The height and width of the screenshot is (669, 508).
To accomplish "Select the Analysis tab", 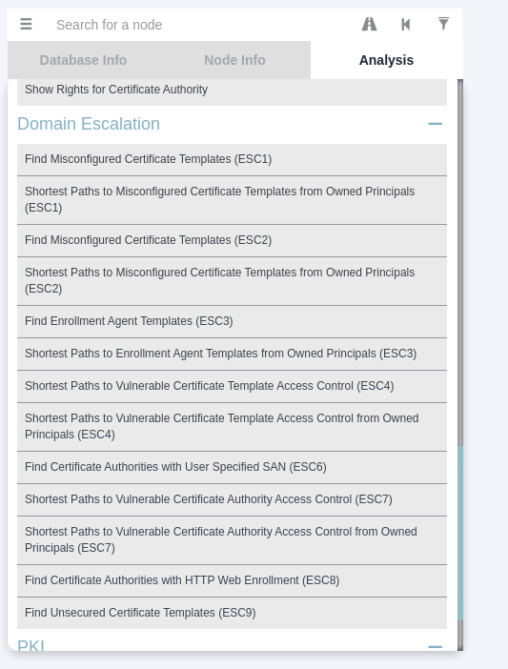I will tap(386, 60).
